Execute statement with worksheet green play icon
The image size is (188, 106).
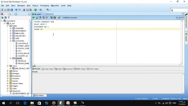coord(33,18)
